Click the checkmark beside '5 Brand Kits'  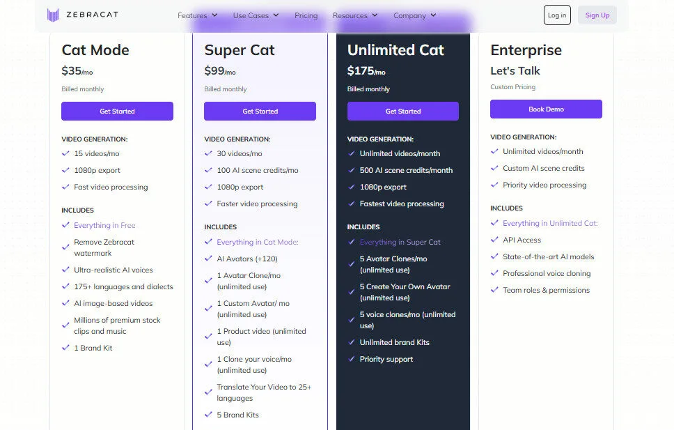[209, 413]
